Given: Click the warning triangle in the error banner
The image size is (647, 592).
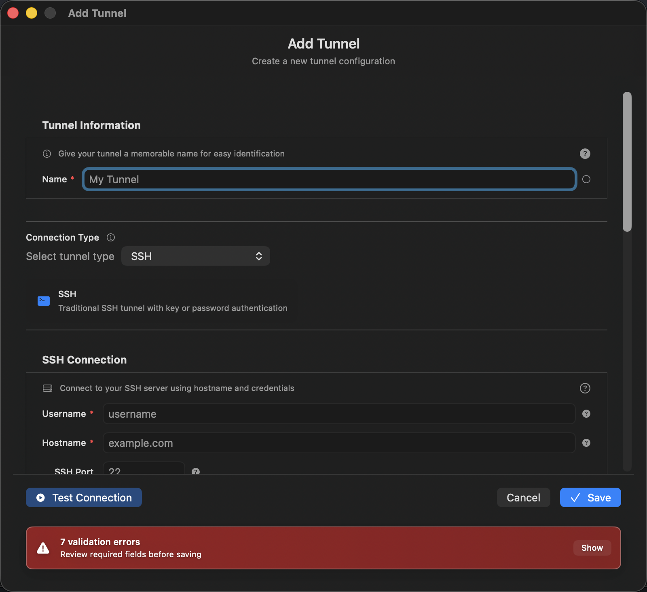Looking at the screenshot, I should click(43, 548).
